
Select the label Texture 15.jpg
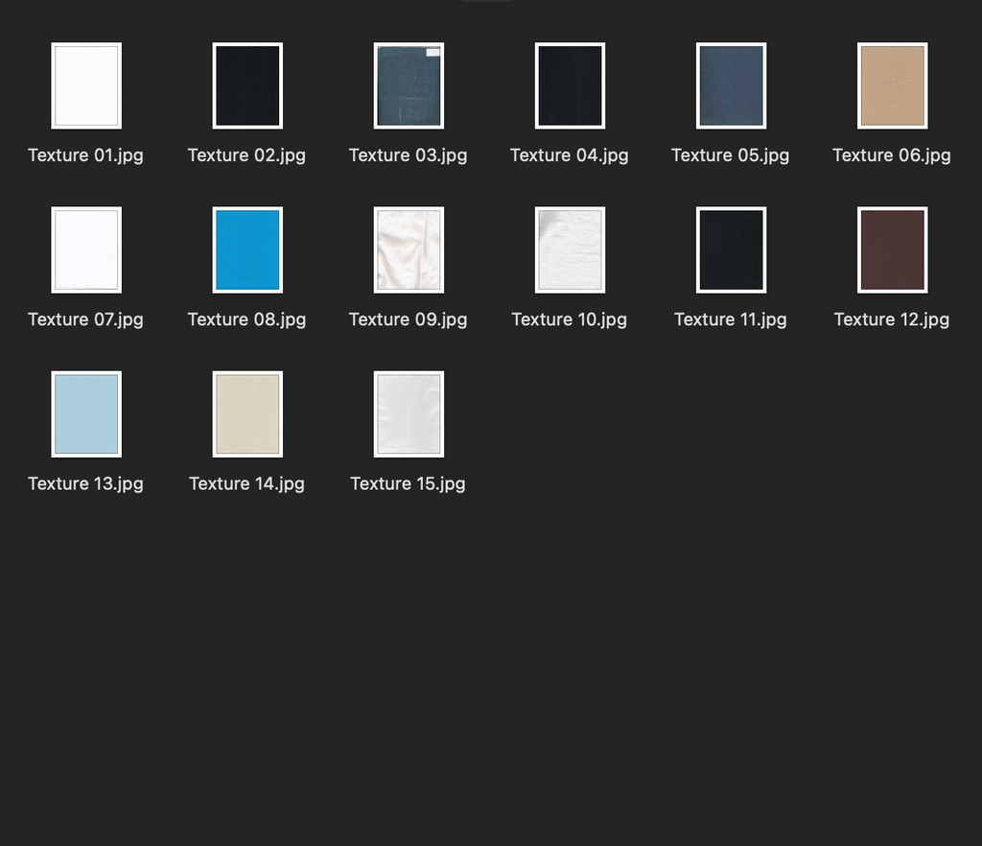[409, 483]
